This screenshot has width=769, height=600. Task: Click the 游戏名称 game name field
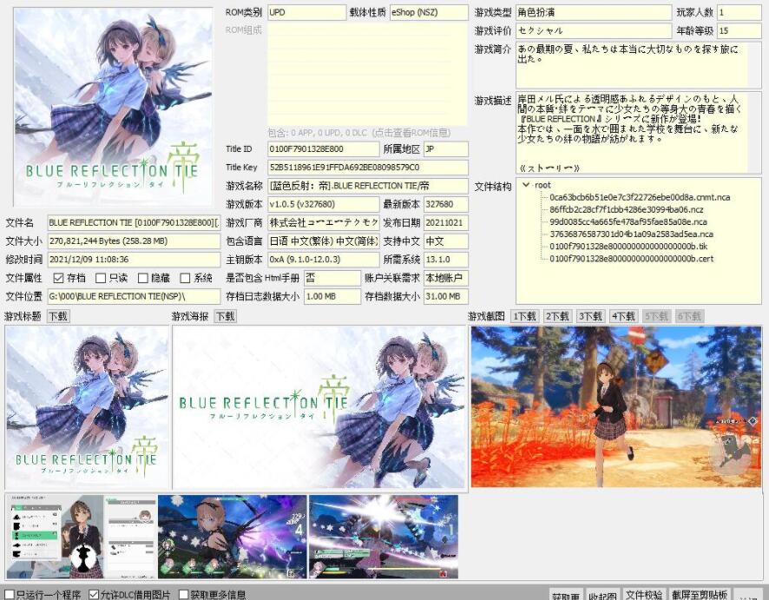point(368,186)
